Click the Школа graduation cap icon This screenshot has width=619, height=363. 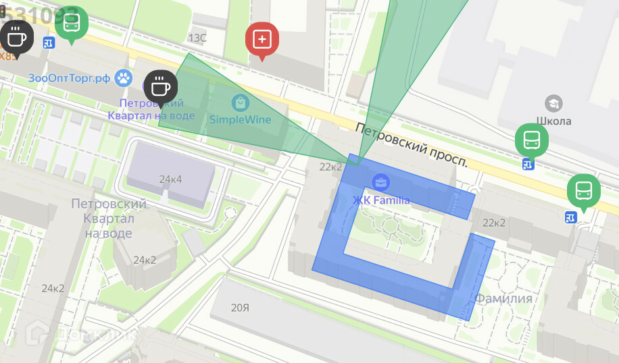554,104
